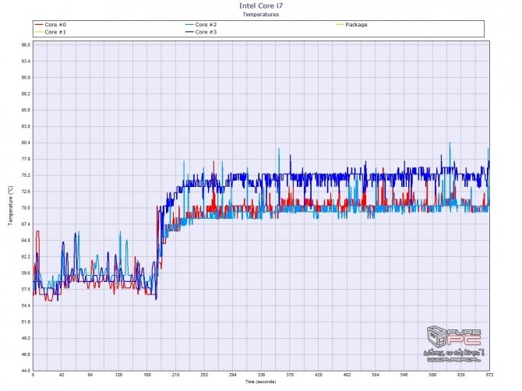This screenshot has height=391, width=522.
Task: Click the 42 tick on the time axis
Action: tap(62, 375)
